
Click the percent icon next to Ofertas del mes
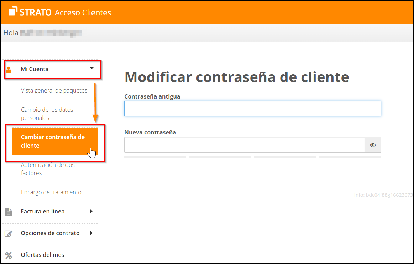(8, 255)
